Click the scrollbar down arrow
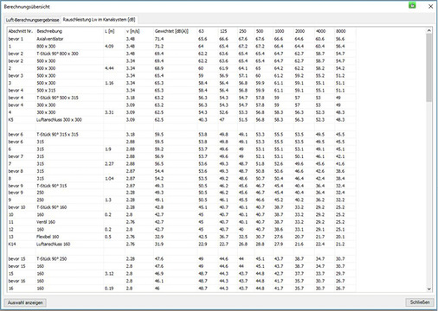This screenshot has height=311, width=438. click(x=428, y=289)
